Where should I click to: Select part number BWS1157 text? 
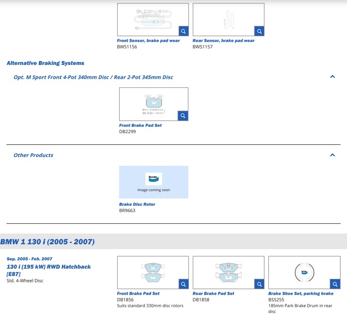[203, 47]
